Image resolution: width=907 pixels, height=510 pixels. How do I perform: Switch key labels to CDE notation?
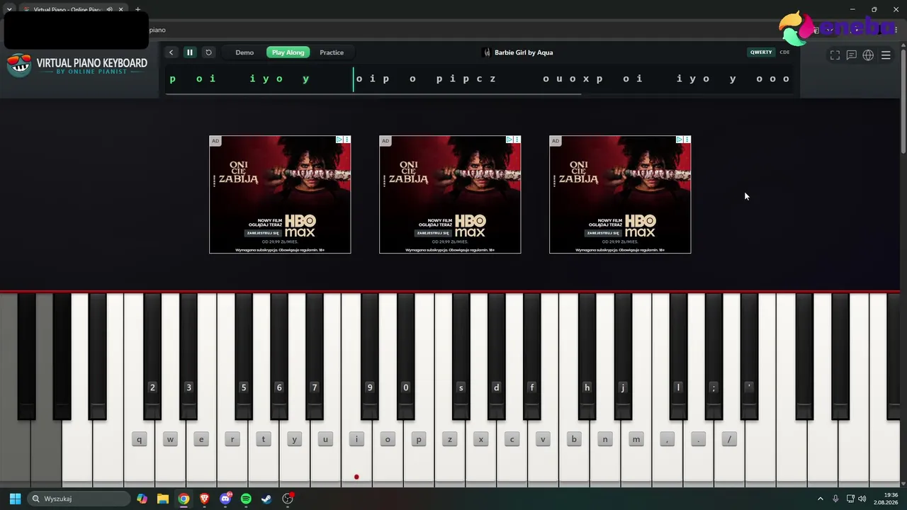point(785,52)
